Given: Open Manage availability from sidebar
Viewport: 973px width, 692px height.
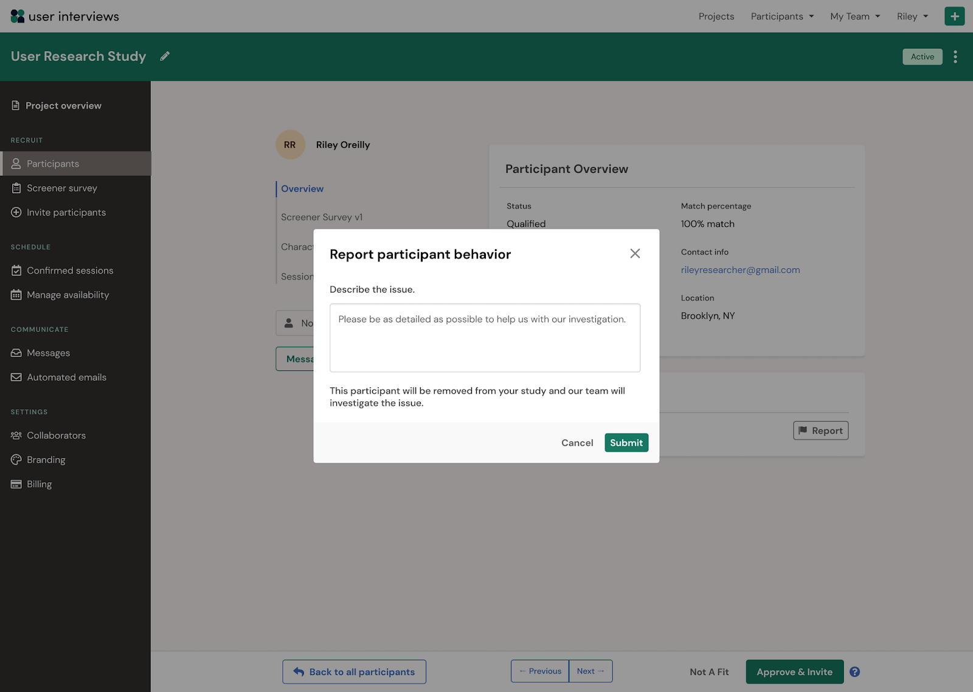Looking at the screenshot, I should point(68,294).
